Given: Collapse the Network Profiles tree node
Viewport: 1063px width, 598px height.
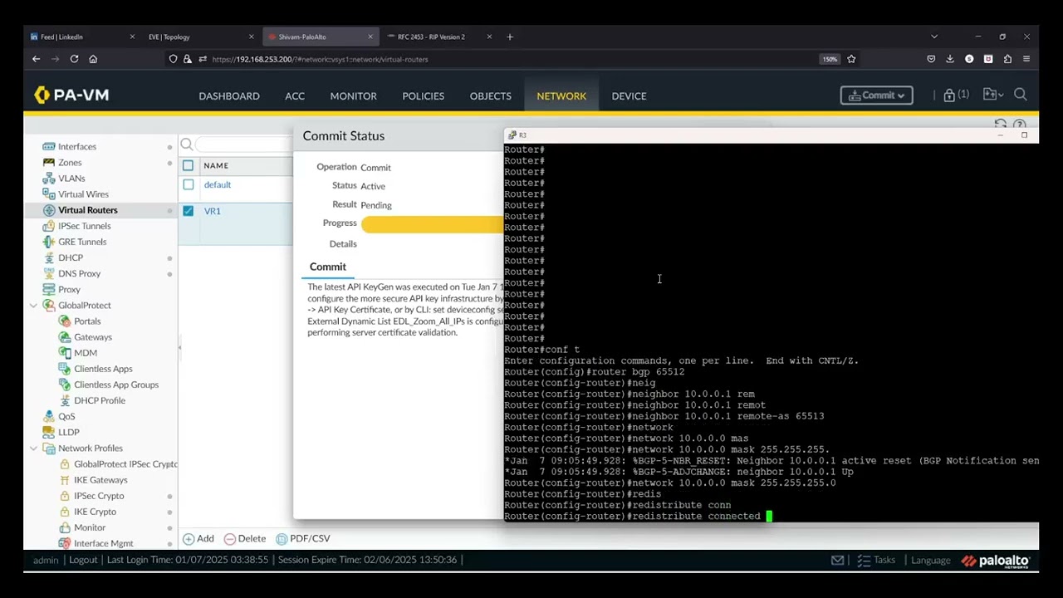Looking at the screenshot, I should click(x=33, y=448).
